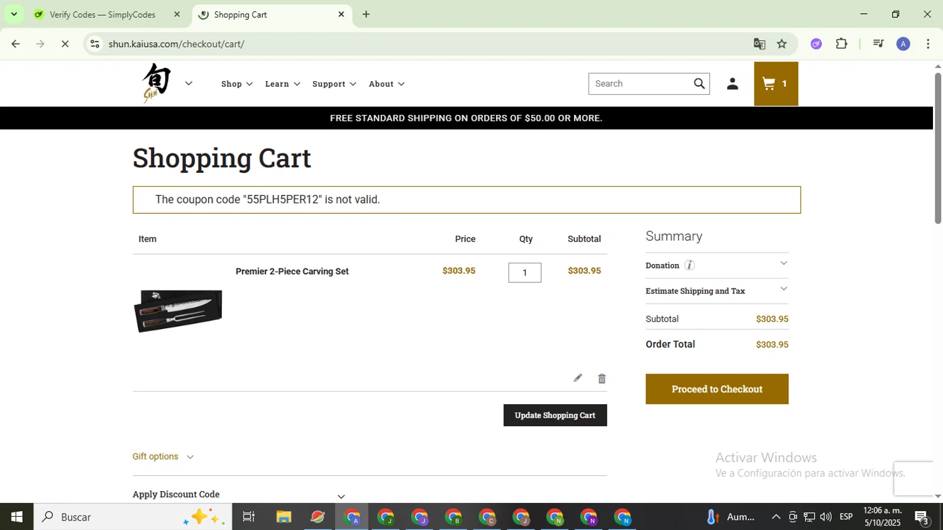Click the Premier 2-Piece Carving Set product name
The width and height of the screenshot is (943, 530).
(292, 272)
